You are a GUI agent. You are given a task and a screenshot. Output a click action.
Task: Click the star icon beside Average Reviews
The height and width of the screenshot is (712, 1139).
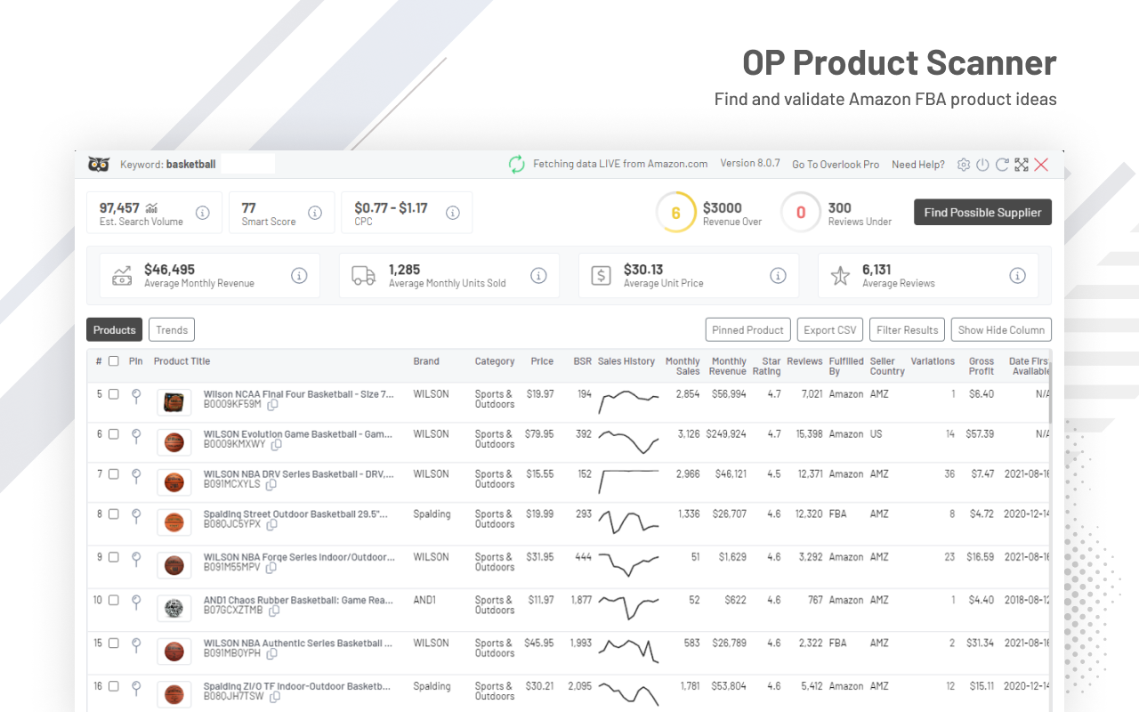841,276
